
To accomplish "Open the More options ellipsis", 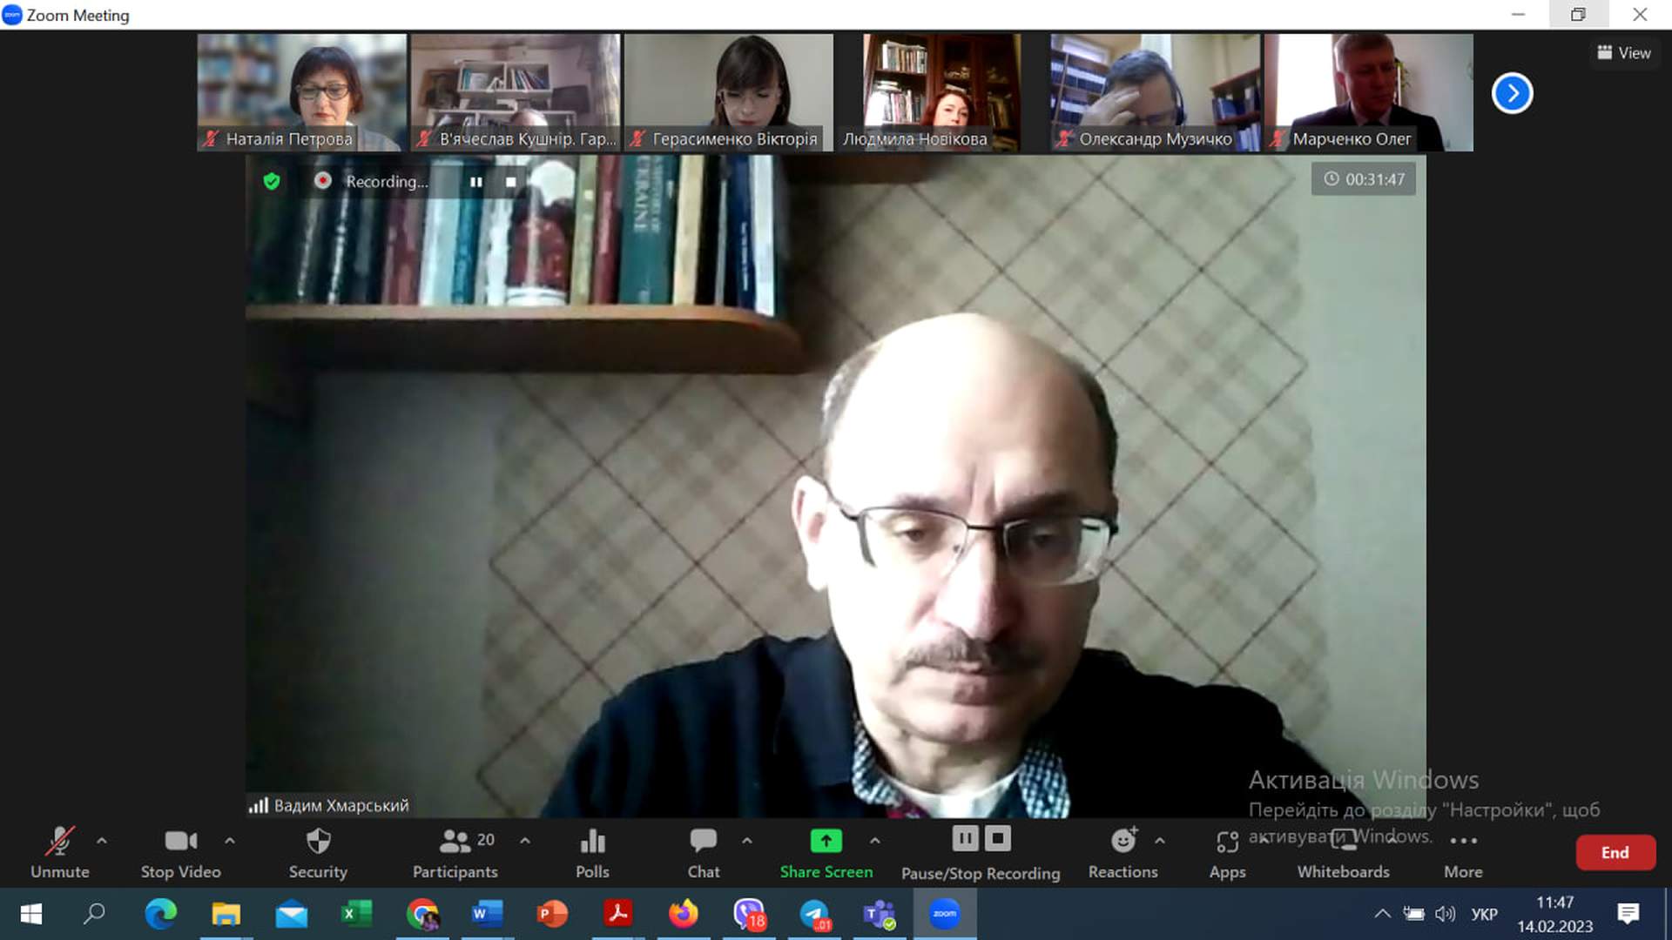I will [x=1463, y=852].
